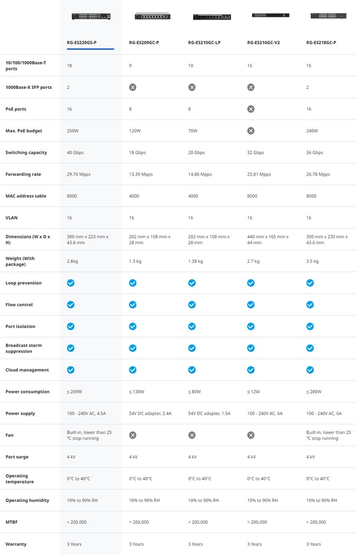Open the RG-ES209GC-P model link

tap(144, 42)
